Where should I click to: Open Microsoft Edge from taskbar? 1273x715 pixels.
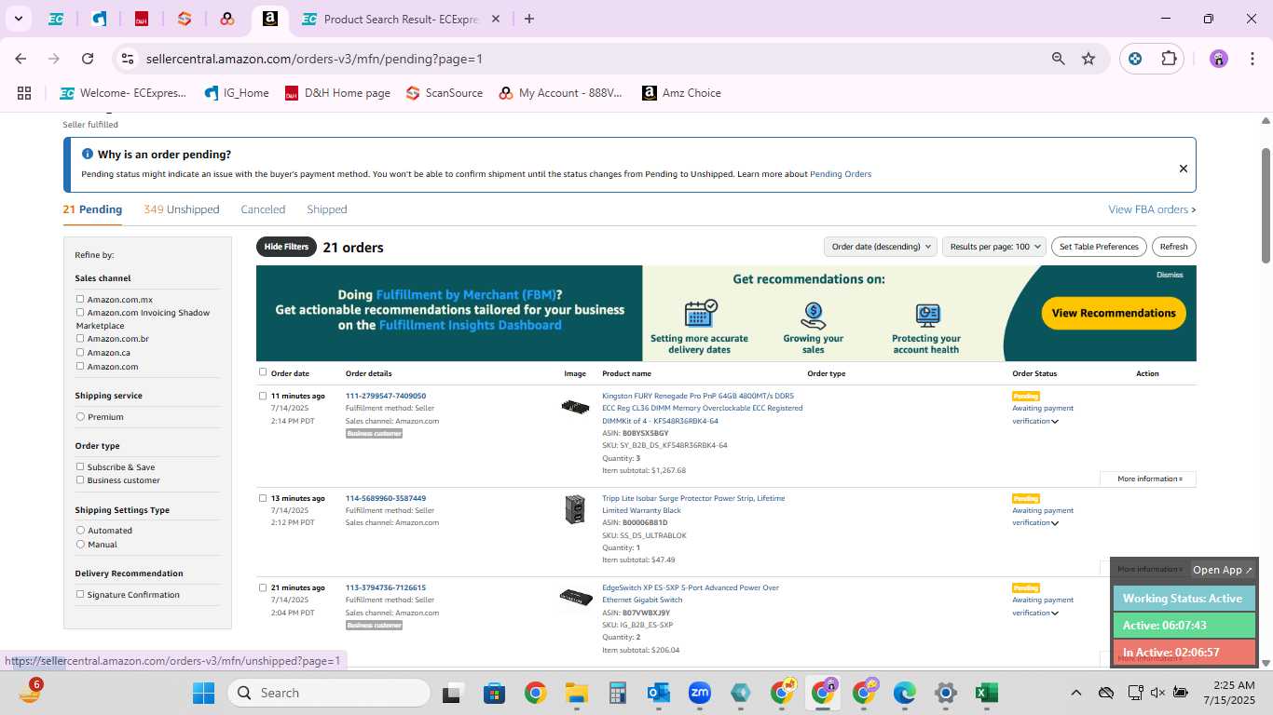point(905,693)
